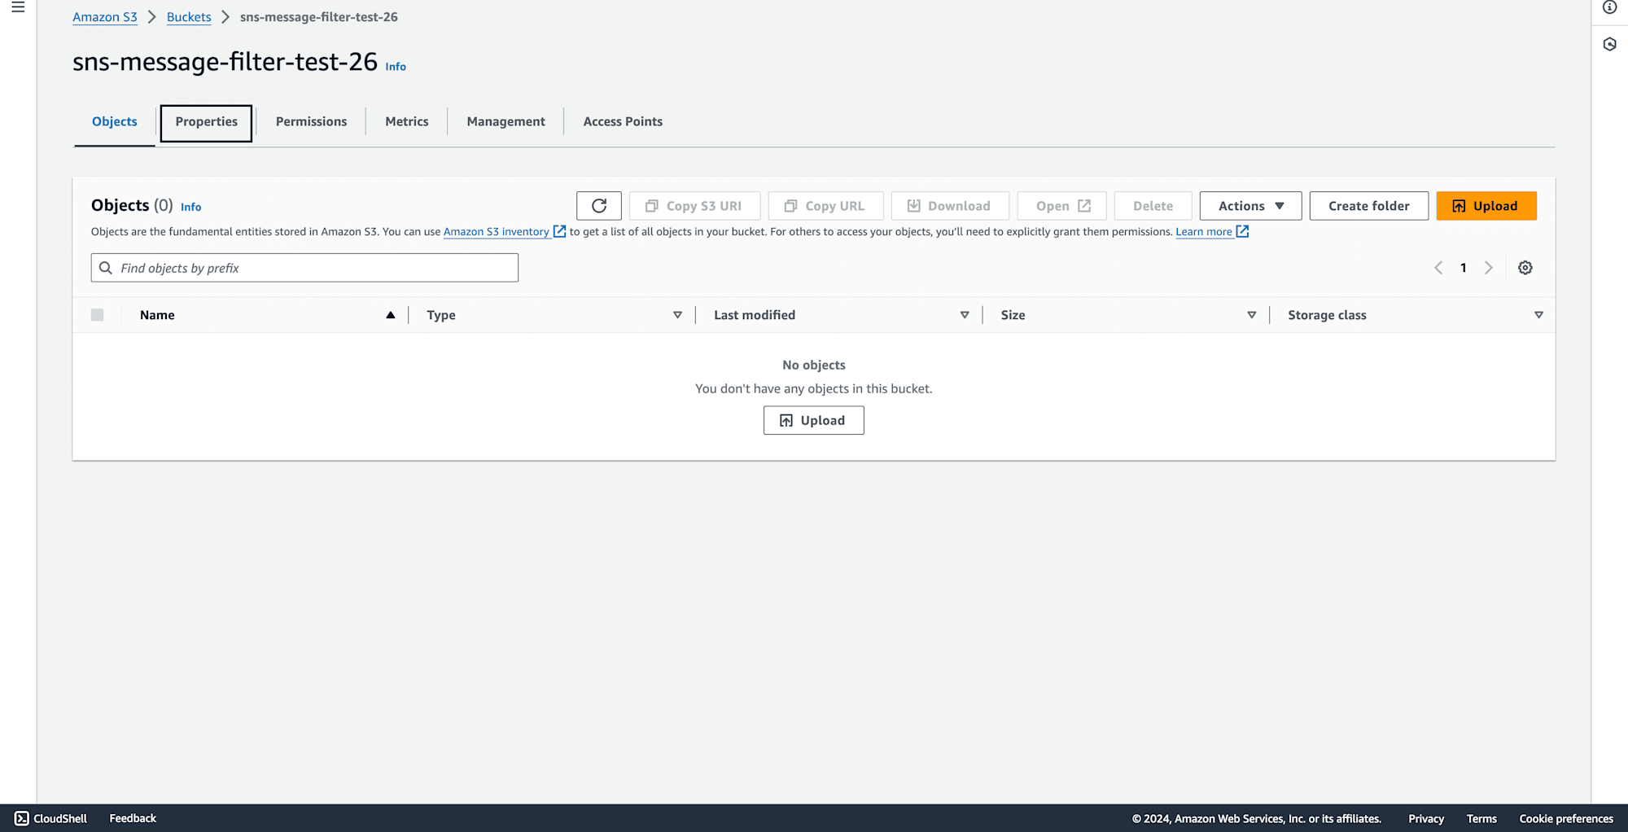Open the Management tab
The width and height of the screenshot is (1628, 832).
point(505,121)
